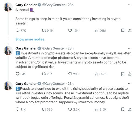Open more options on second tweet
Viewport: 135px width, 113px height.
pyautogui.click(x=130, y=48)
